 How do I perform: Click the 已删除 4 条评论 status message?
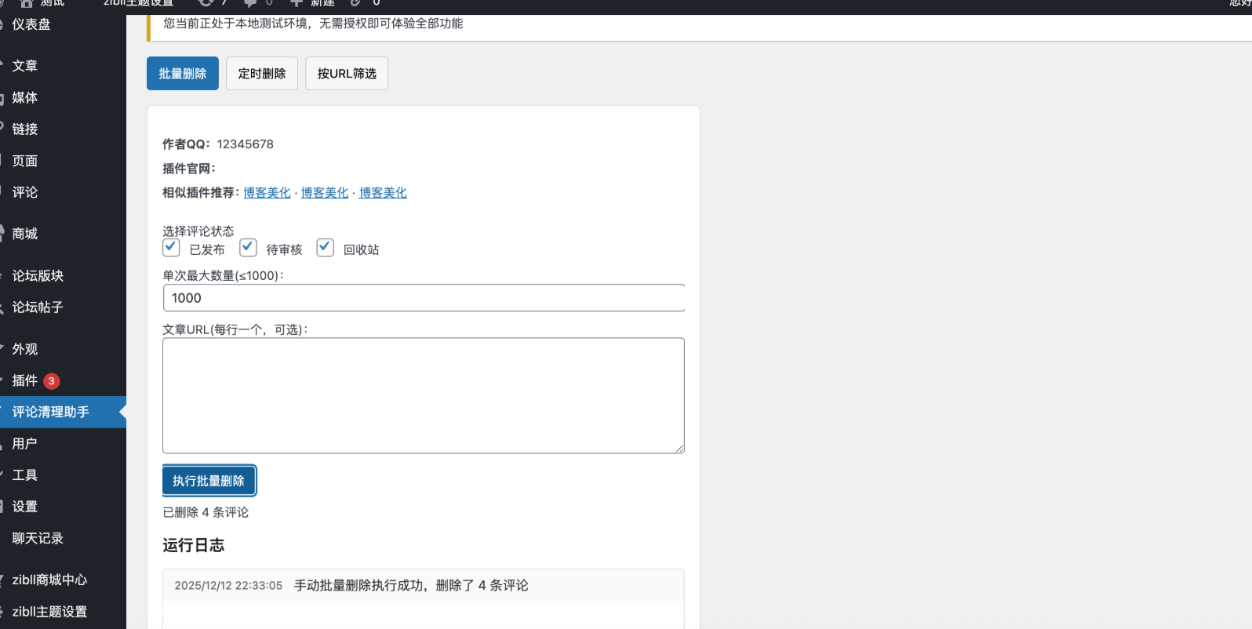point(206,512)
